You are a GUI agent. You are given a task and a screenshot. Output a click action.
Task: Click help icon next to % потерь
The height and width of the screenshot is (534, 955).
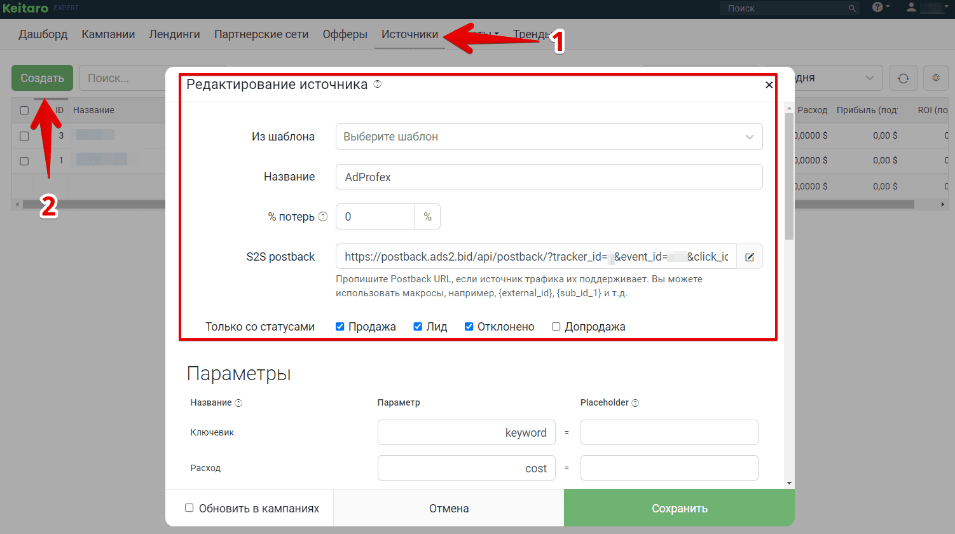(323, 216)
